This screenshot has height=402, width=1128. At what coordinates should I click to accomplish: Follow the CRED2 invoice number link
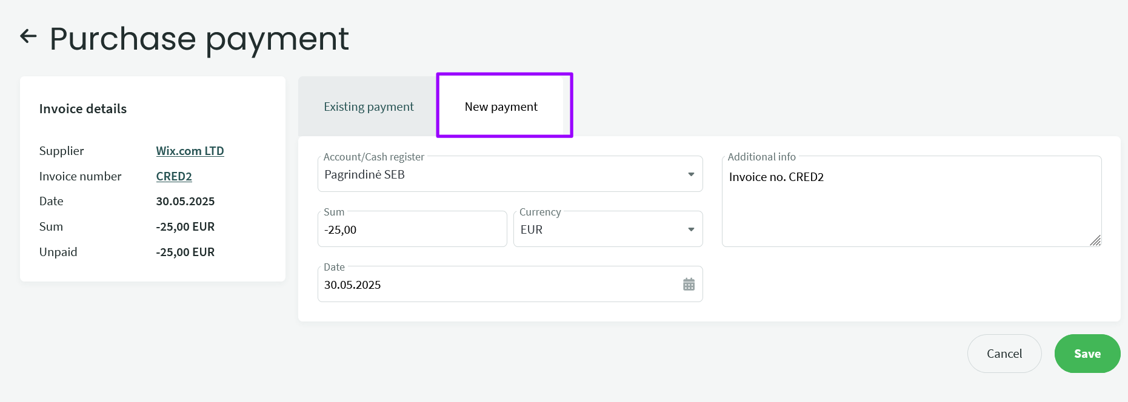coord(174,176)
